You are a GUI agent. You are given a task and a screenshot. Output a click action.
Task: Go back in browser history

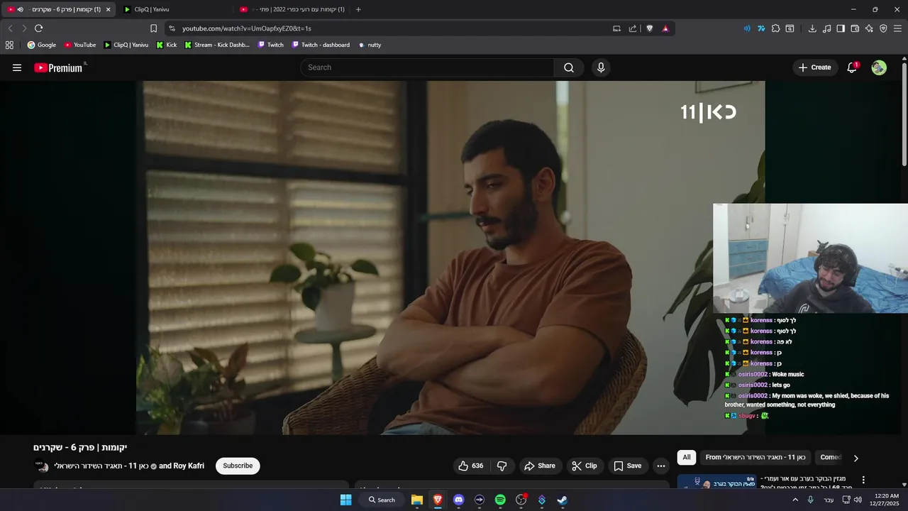[10, 28]
